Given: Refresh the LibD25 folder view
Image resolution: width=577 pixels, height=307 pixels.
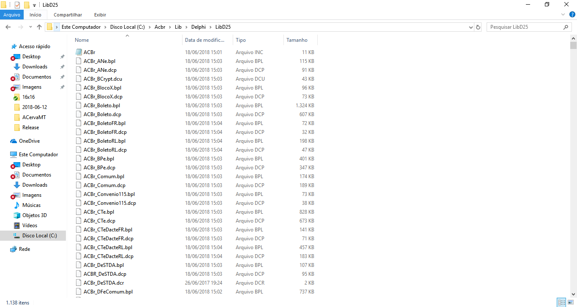Looking at the screenshot, I should pos(478,27).
